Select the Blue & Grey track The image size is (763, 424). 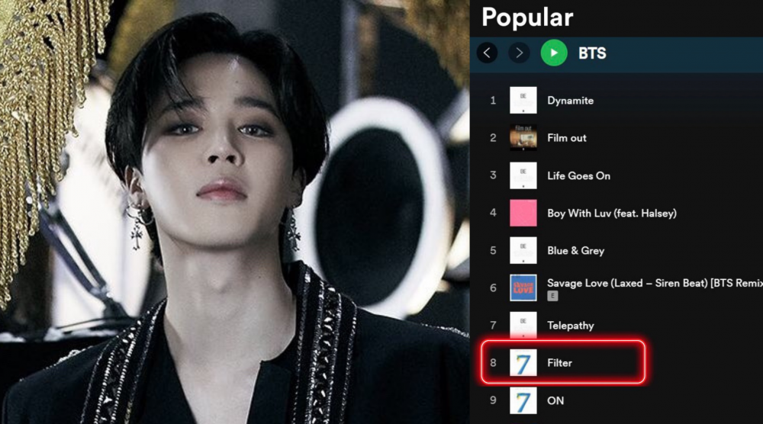point(575,250)
